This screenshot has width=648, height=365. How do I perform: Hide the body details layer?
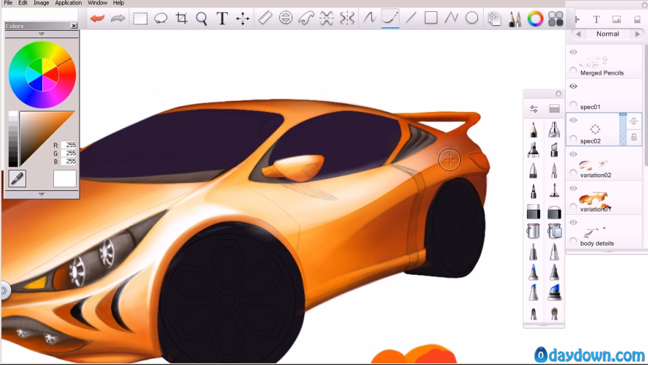573,222
